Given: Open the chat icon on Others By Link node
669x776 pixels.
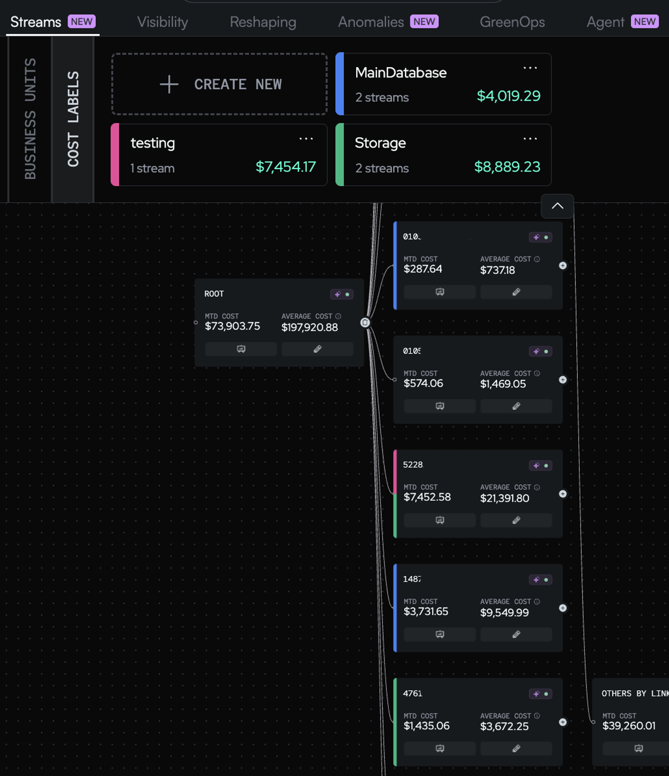Looking at the screenshot, I should click(x=638, y=749).
